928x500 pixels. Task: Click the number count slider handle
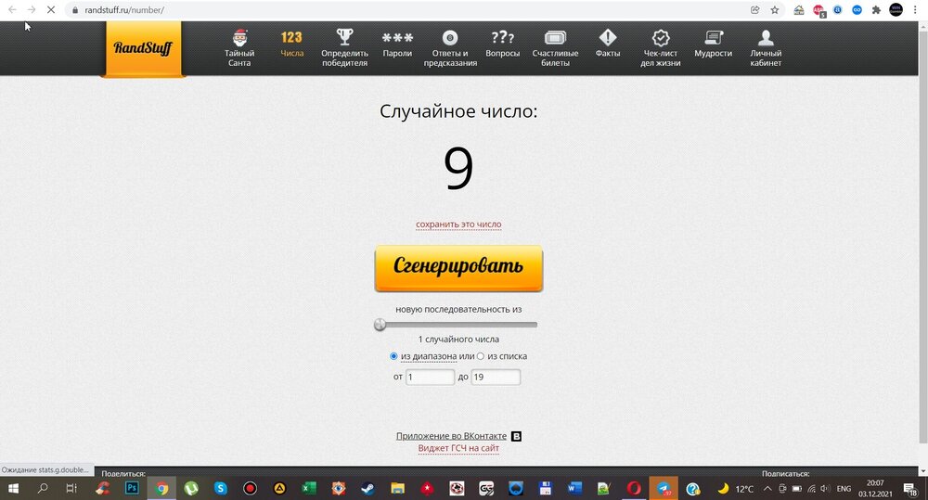pyautogui.click(x=380, y=325)
